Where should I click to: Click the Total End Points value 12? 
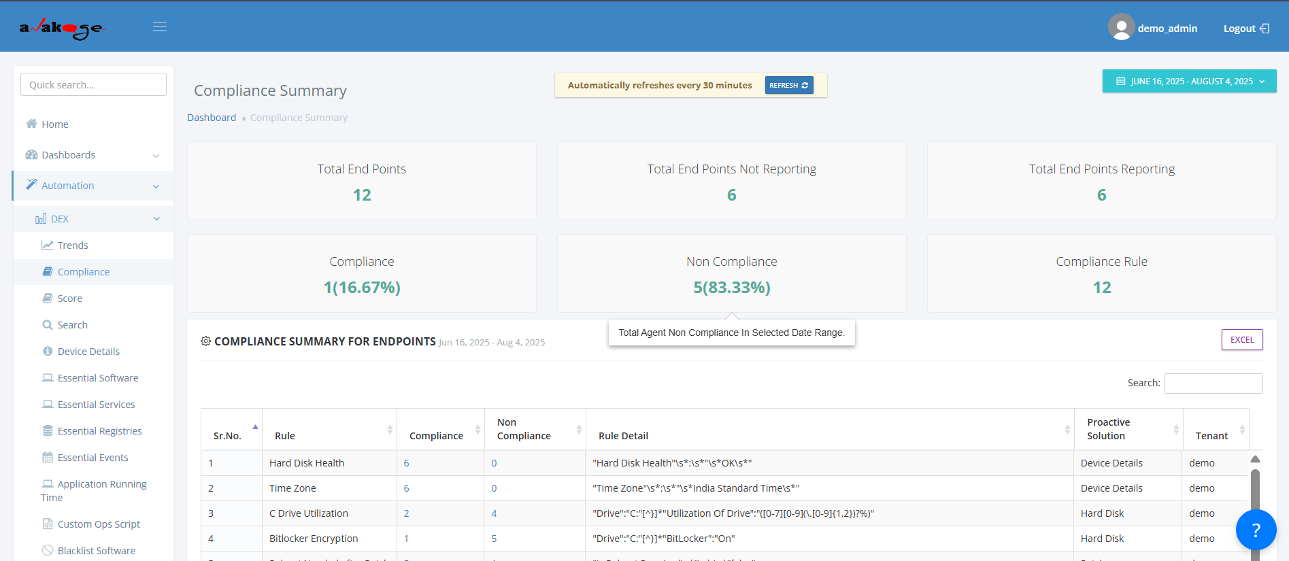pos(362,195)
